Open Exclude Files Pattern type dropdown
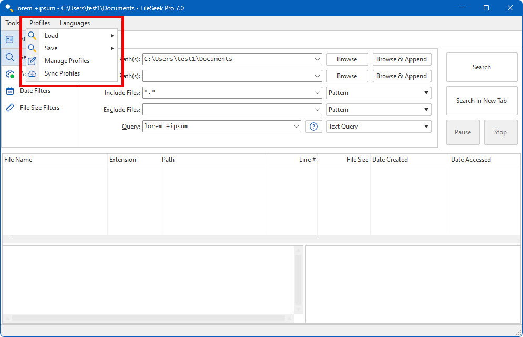The width and height of the screenshot is (523, 337). tap(378, 110)
